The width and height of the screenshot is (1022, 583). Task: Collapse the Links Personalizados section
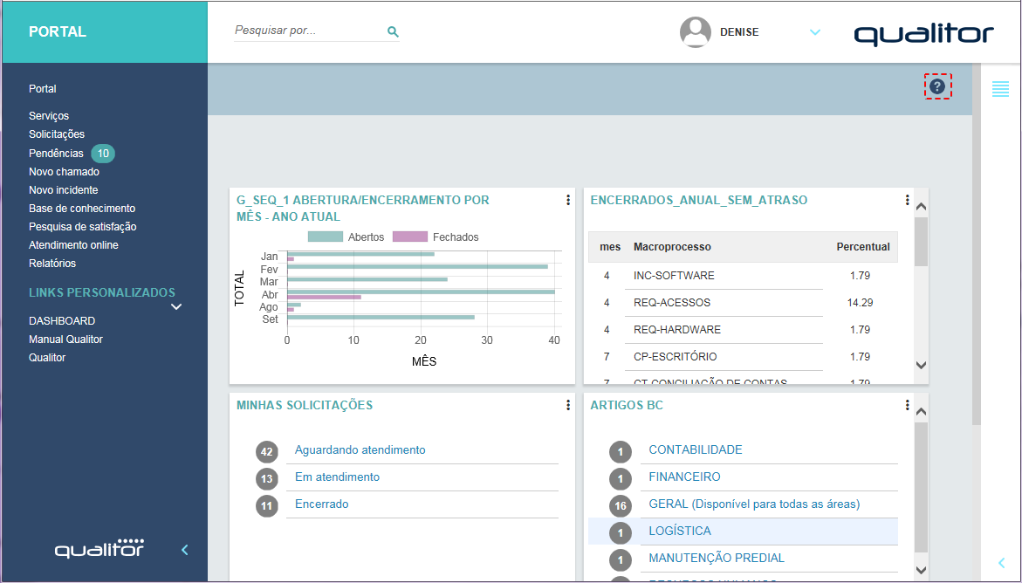click(176, 306)
